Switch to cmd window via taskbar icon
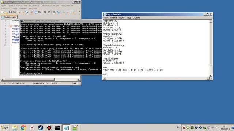 tap(58, 128)
